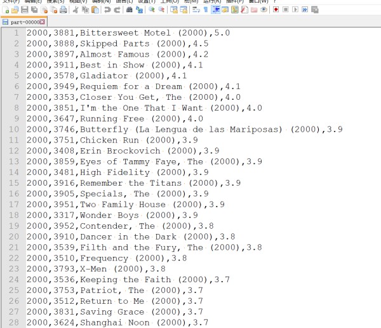Open a file using the folder icon
This screenshot has width=381, height=328.
[x=15, y=10]
